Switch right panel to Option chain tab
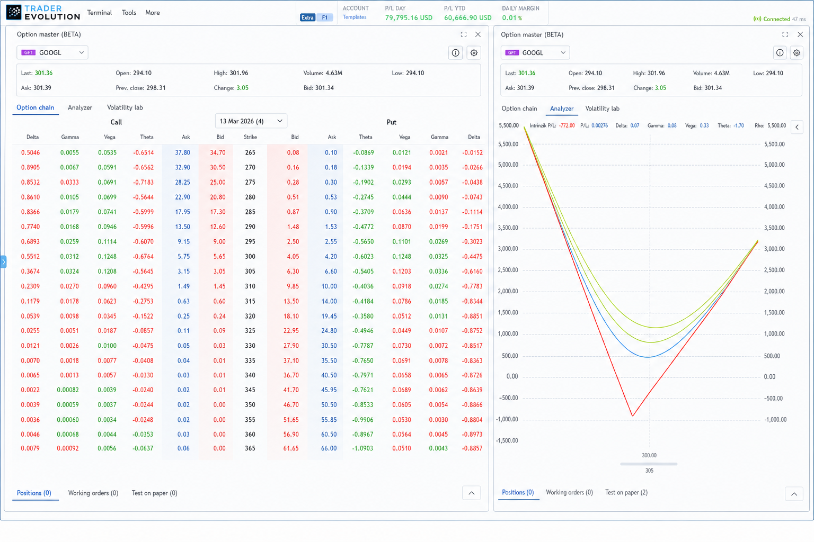This screenshot has width=814, height=542. [x=519, y=109]
